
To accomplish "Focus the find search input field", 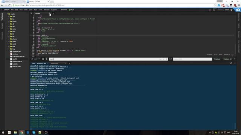I will (x=108, y=59).
